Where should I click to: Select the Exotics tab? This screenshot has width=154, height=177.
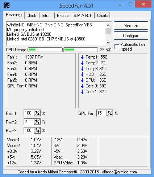click(63, 16)
